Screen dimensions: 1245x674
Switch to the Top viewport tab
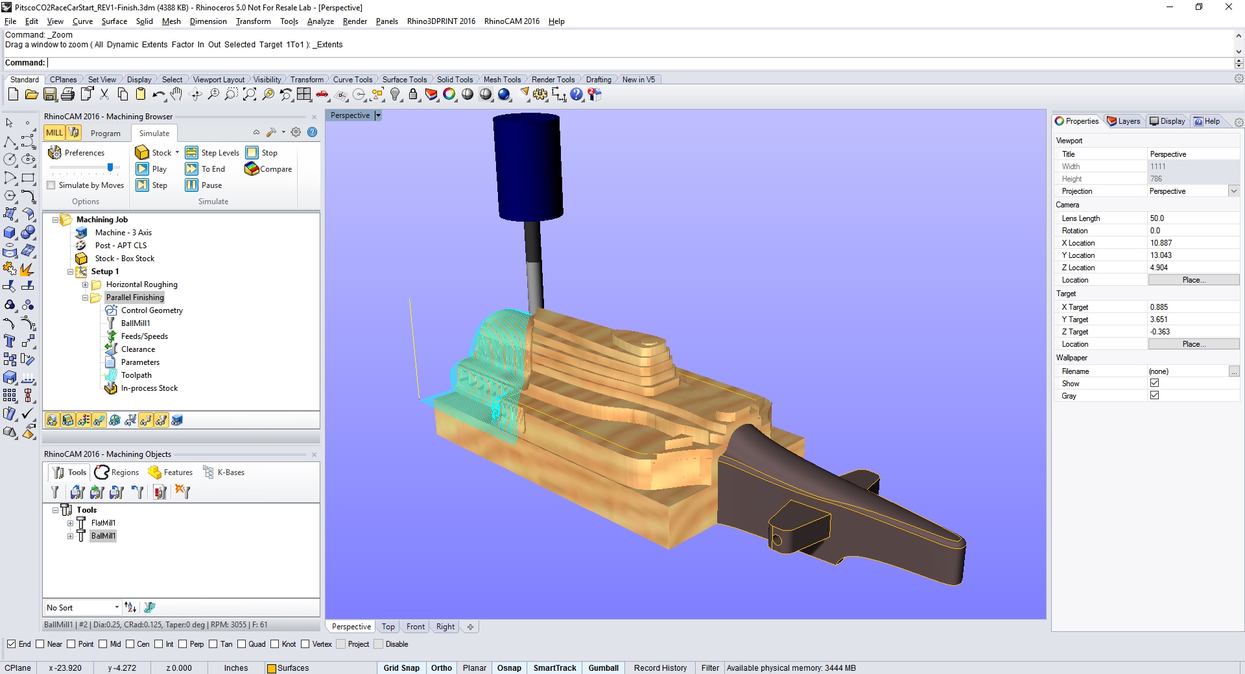pyautogui.click(x=388, y=627)
